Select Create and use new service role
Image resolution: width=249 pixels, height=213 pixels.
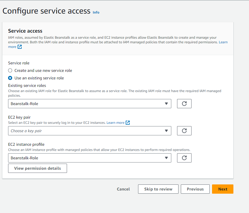pos(10,70)
